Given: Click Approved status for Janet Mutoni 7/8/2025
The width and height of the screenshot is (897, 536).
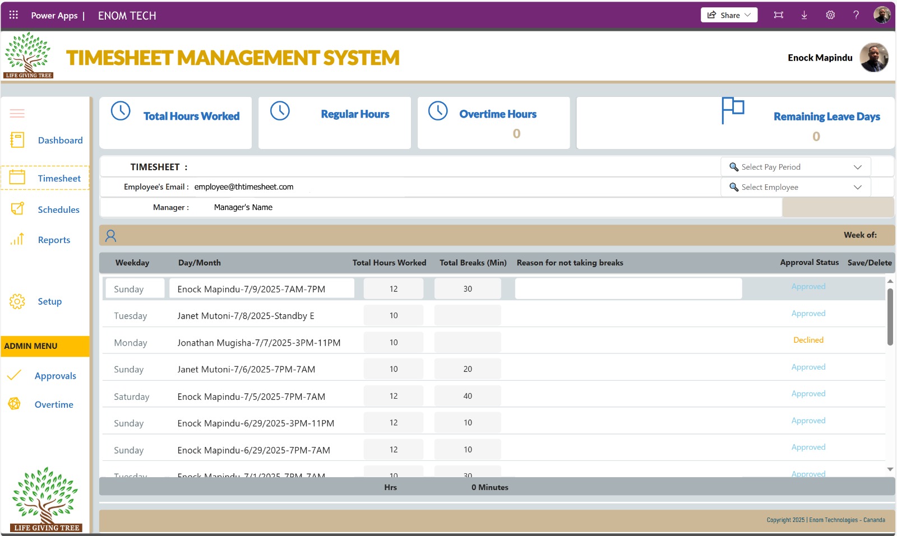Looking at the screenshot, I should click(x=808, y=313).
